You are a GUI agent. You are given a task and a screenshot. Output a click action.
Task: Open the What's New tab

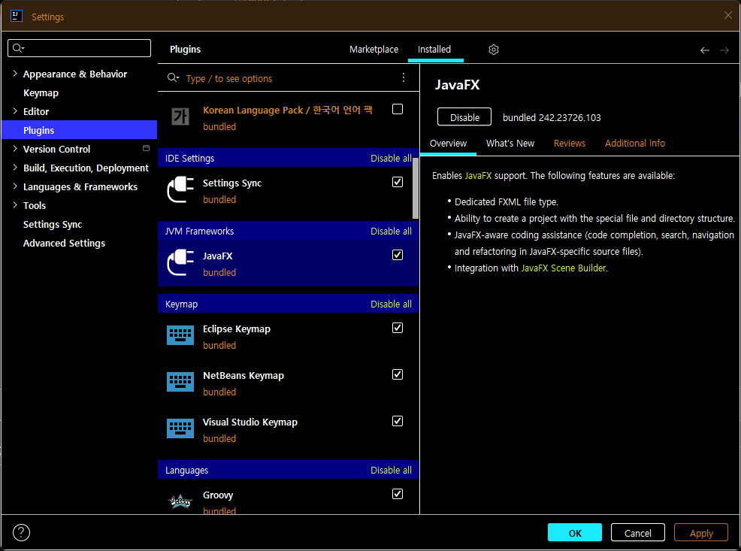(510, 143)
